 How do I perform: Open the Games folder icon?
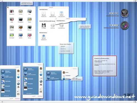[21, 27]
